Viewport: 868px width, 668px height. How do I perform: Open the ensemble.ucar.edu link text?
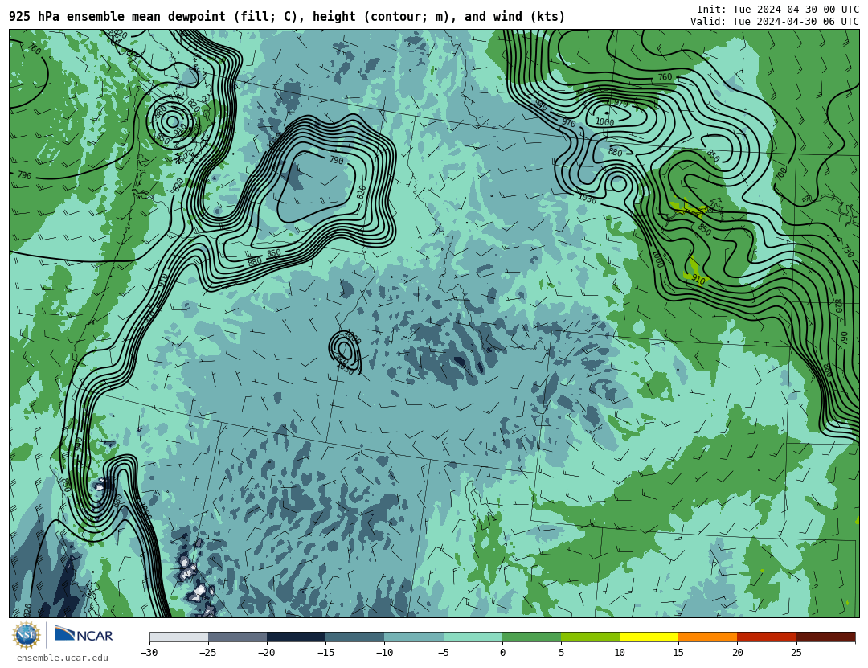[x=63, y=658]
